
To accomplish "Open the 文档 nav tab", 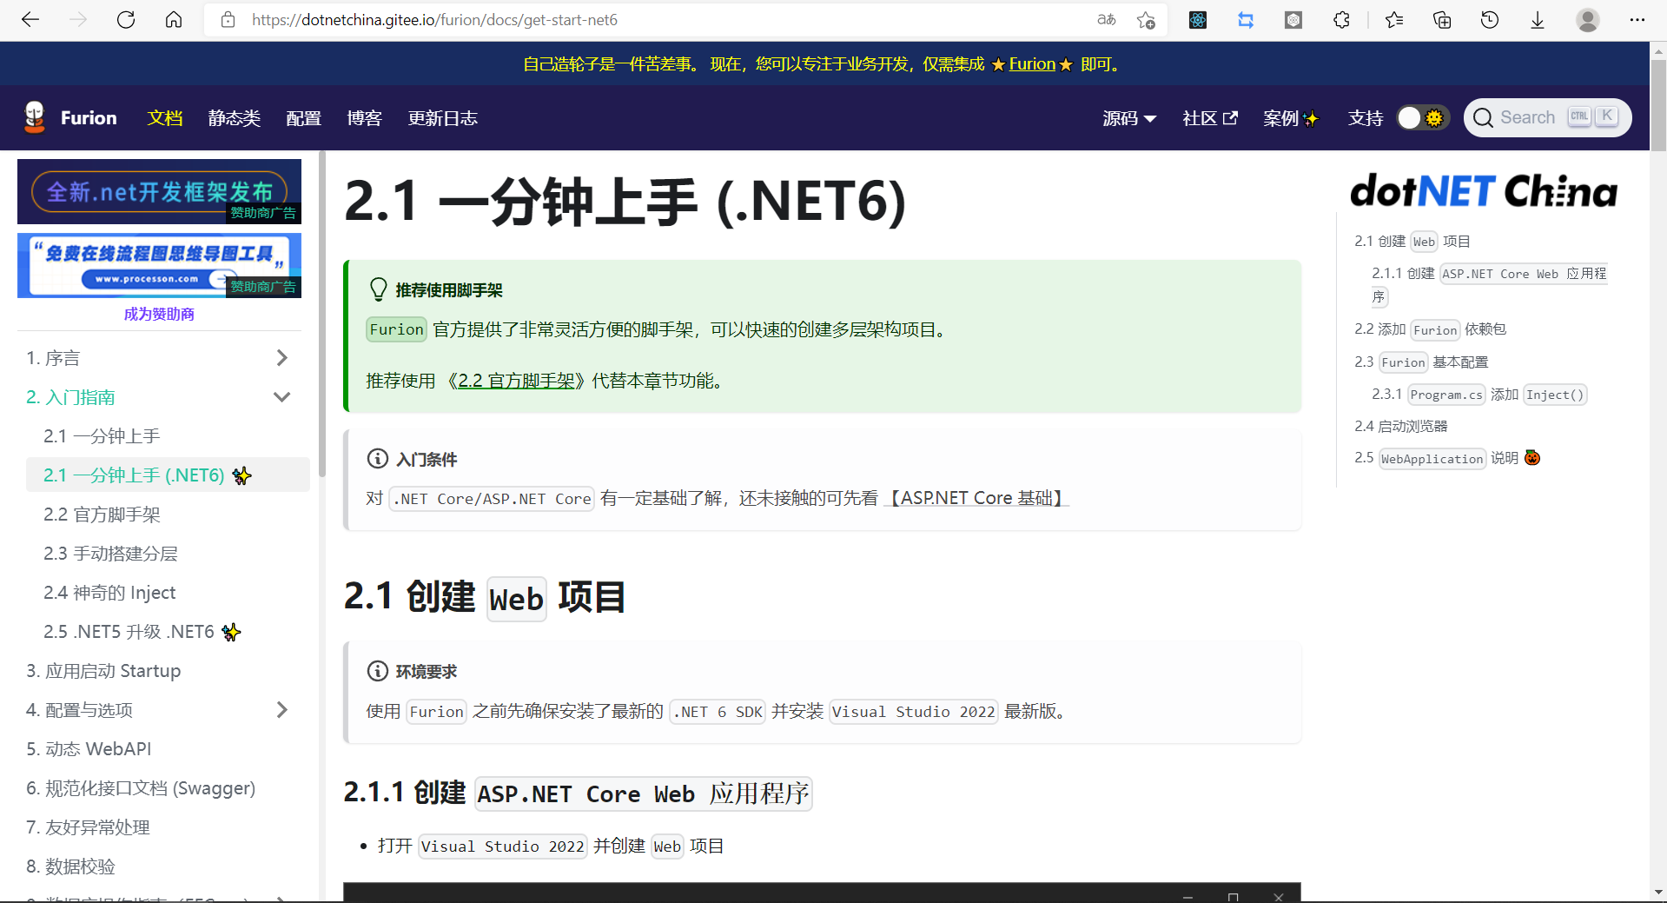I will (x=165, y=118).
